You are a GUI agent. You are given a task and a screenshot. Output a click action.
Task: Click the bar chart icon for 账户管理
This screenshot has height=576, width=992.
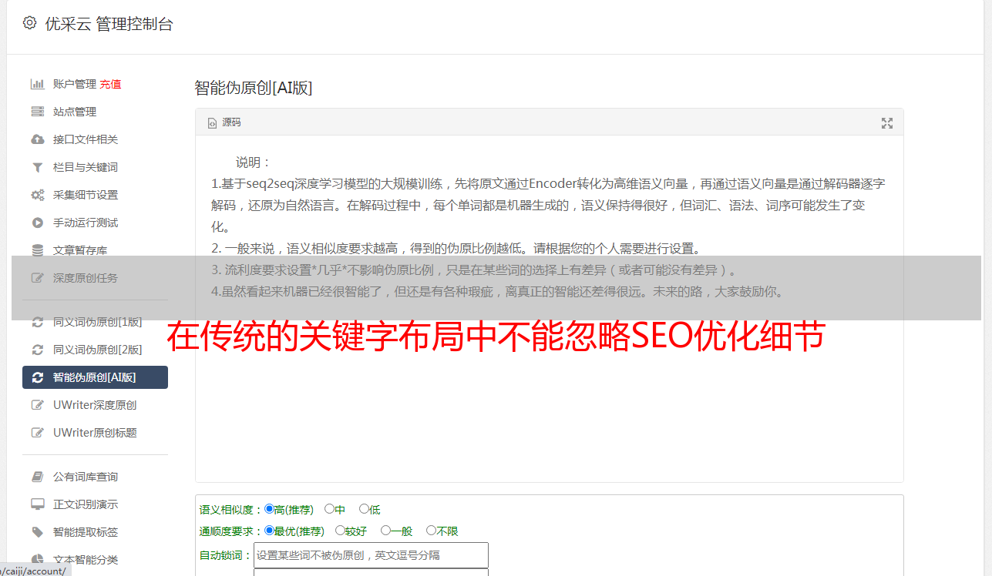(x=37, y=84)
